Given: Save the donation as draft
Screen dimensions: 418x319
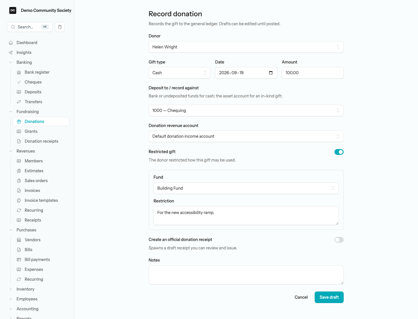Looking at the screenshot, I should coord(329,297).
